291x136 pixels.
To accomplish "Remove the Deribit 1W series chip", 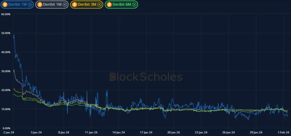I will pyautogui.click(x=30, y=5).
